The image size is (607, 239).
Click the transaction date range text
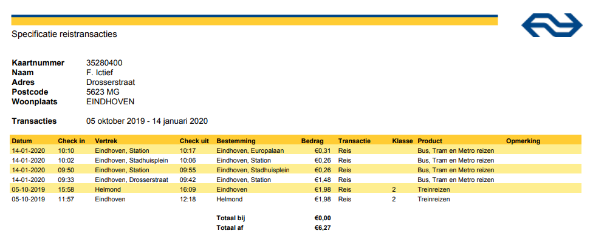tap(147, 121)
